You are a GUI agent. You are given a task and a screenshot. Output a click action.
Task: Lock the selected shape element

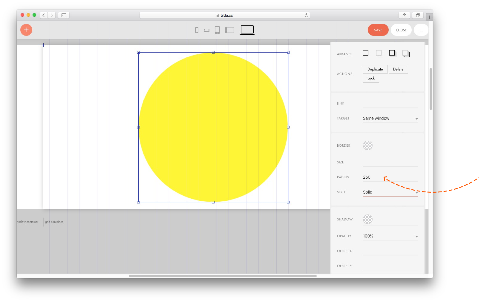(x=371, y=78)
